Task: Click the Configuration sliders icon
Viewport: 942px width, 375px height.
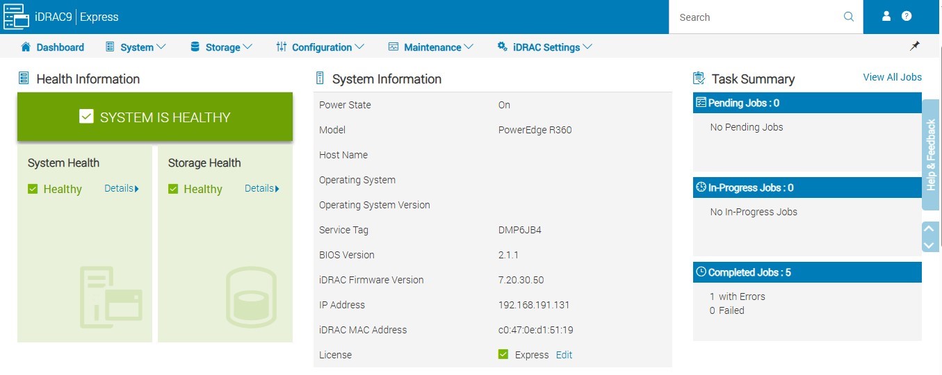Action: click(282, 47)
